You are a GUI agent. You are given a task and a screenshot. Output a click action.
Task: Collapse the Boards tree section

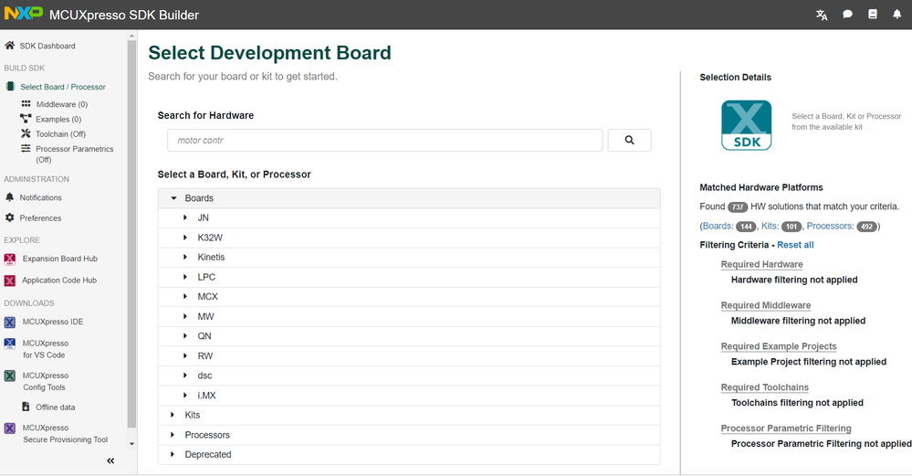[x=173, y=198]
